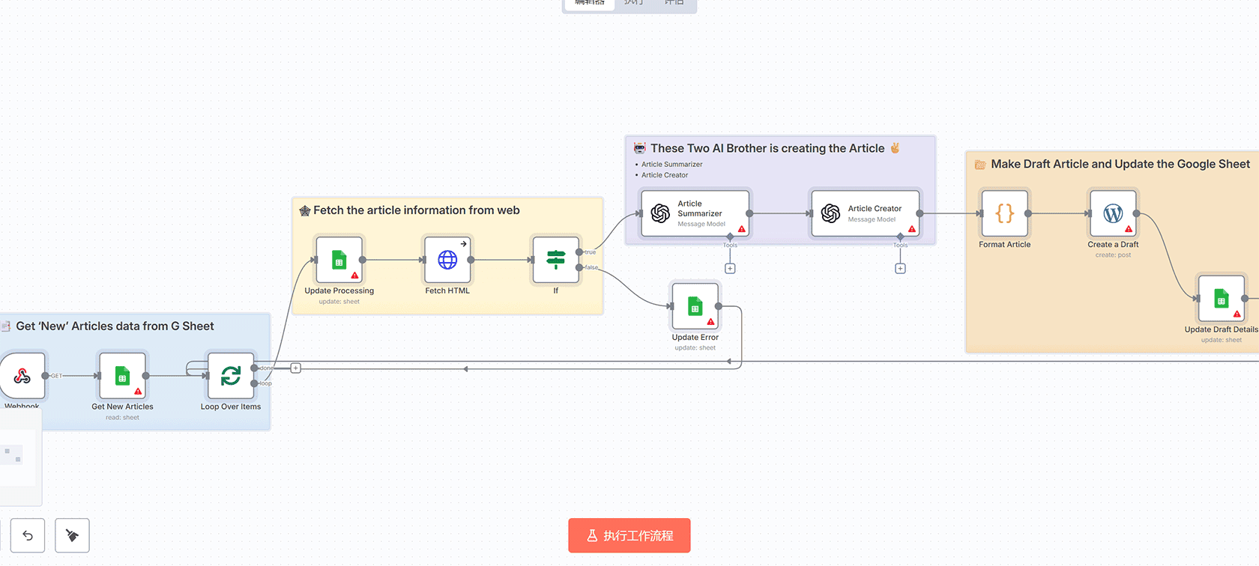The image size is (1259, 566).
Task: Click the Create a Draft WordPress node
Action: tap(1113, 213)
